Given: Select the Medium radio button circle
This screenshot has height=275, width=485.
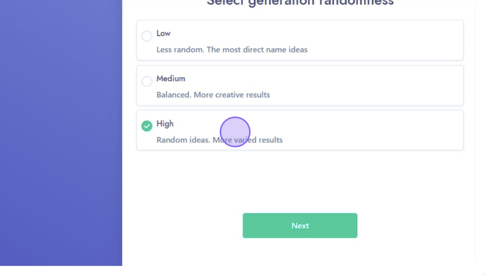Looking at the screenshot, I should (147, 81).
